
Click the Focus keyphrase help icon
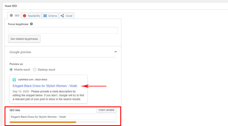coord(31,24)
